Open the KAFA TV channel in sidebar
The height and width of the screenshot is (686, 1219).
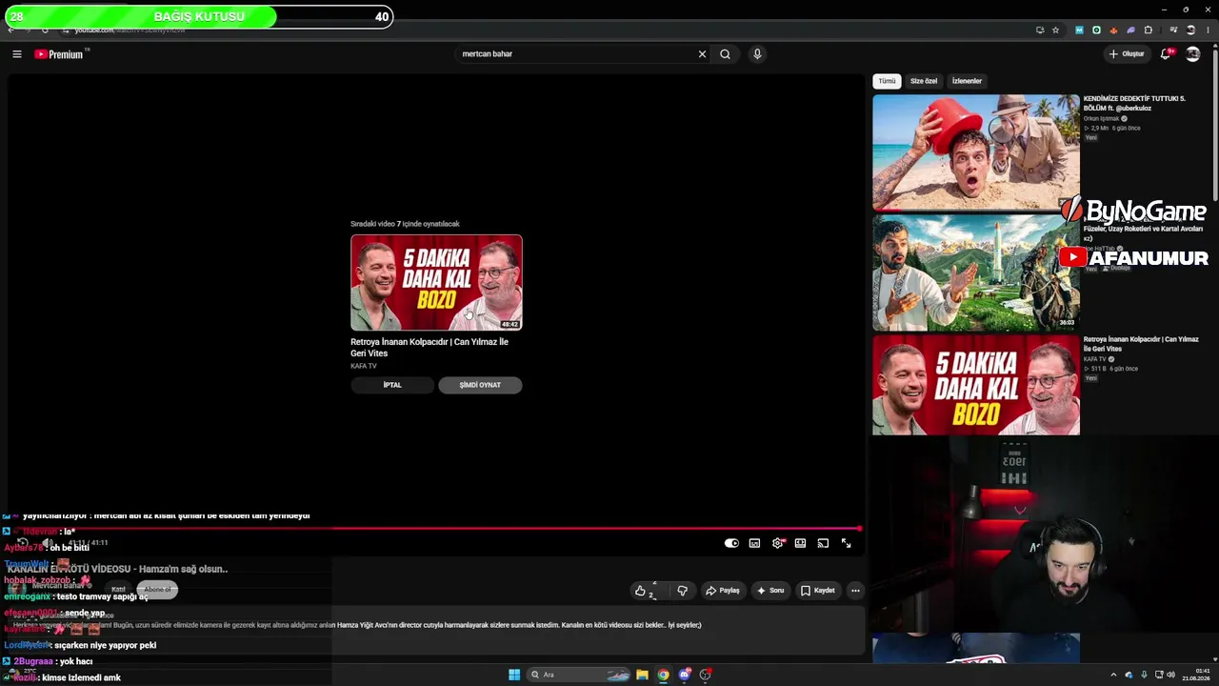(1095, 359)
